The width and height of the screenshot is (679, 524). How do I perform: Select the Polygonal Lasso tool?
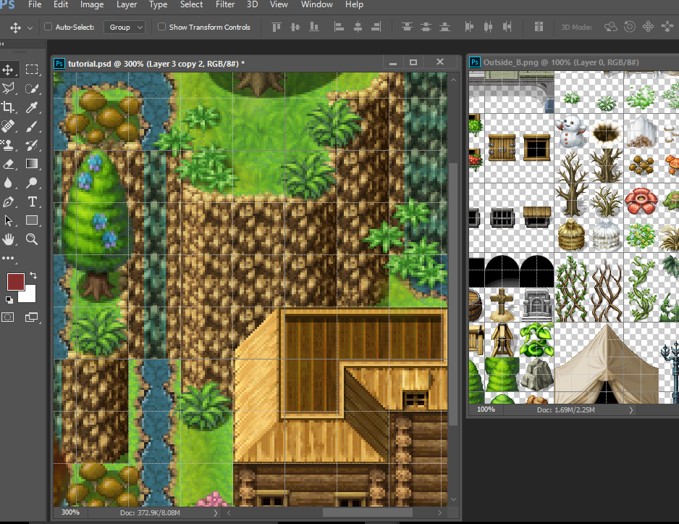tap(8, 88)
